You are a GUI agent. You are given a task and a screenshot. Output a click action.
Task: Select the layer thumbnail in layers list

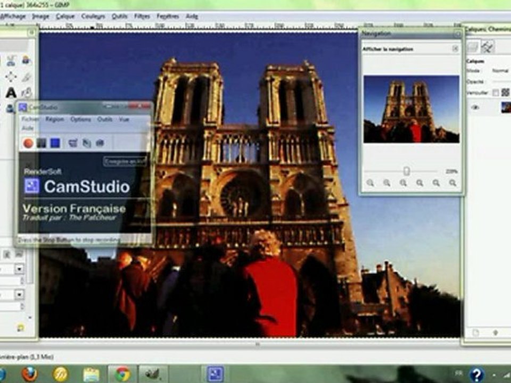[506, 107]
